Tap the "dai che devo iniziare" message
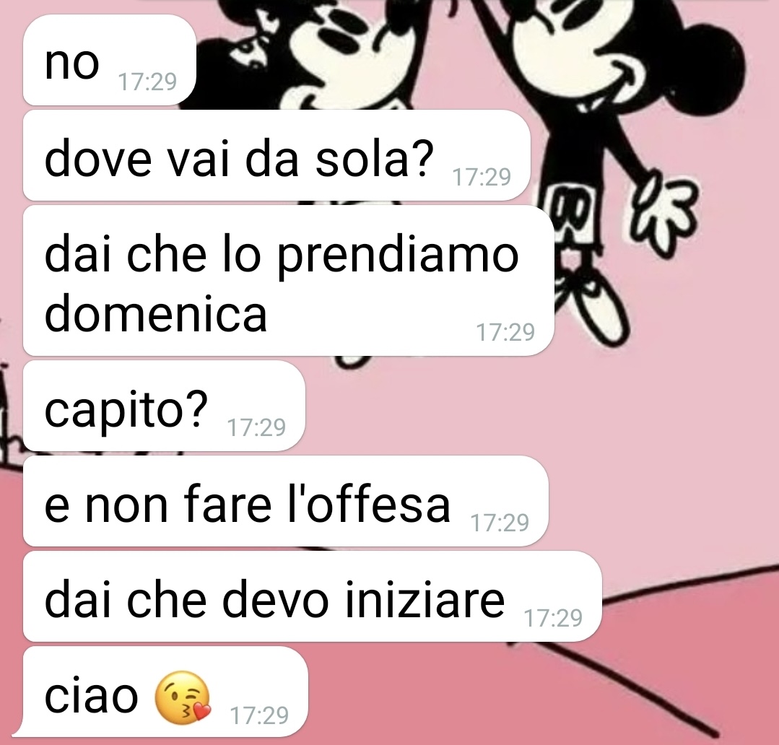Image resolution: width=779 pixels, height=745 pixels. [x=313, y=596]
